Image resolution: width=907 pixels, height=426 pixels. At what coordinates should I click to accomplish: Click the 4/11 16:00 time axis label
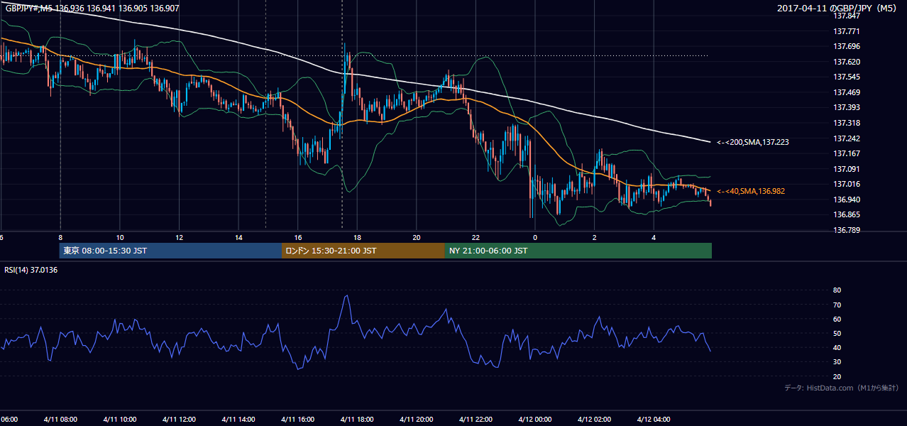(x=297, y=419)
